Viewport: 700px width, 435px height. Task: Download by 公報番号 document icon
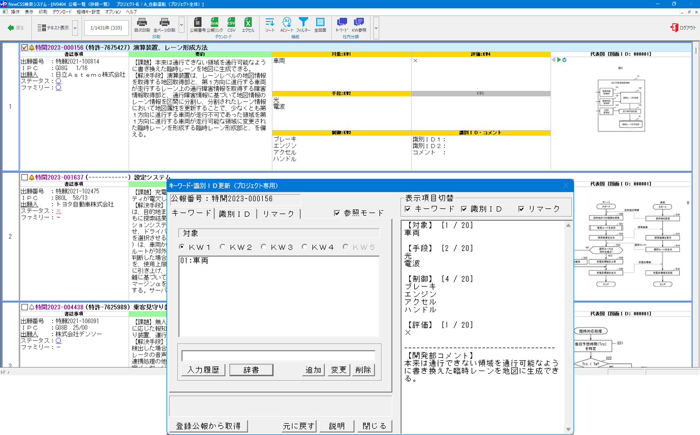[x=198, y=22]
